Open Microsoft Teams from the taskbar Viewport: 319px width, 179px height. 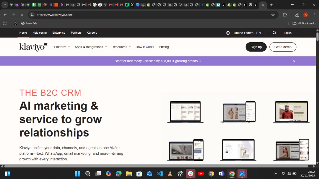coord(222,174)
